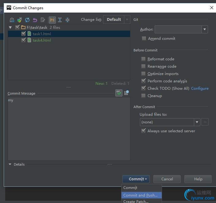
Task: Uncheck the task4.html file checkbox
Action: 24,40
